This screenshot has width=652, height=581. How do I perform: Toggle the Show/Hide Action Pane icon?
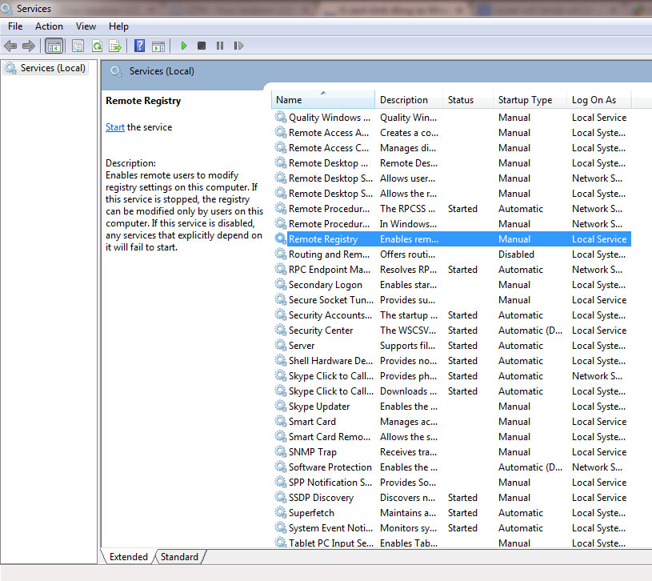coord(158,46)
